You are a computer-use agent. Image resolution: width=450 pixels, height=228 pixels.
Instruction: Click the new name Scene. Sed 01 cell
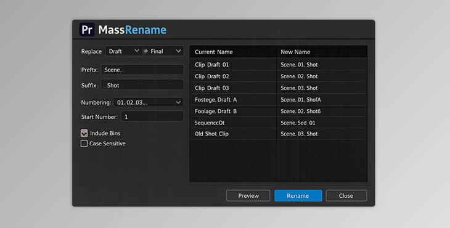click(x=322, y=123)
